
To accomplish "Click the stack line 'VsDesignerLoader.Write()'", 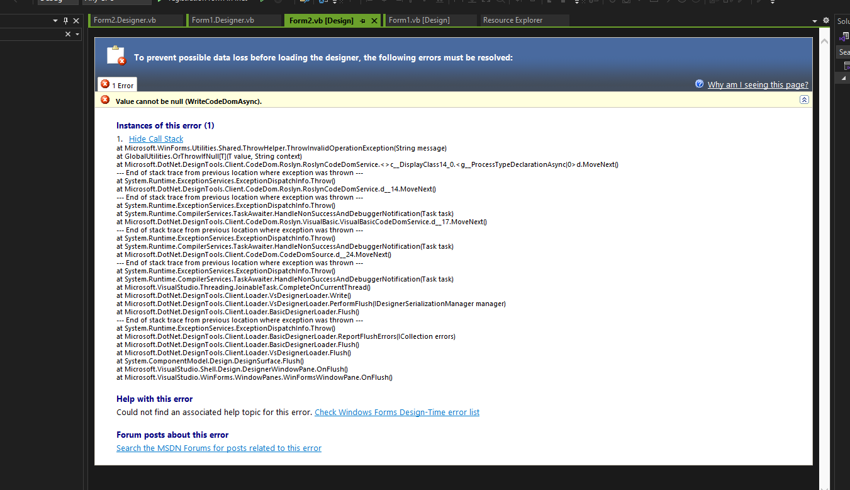I will (x=233, y=296).
